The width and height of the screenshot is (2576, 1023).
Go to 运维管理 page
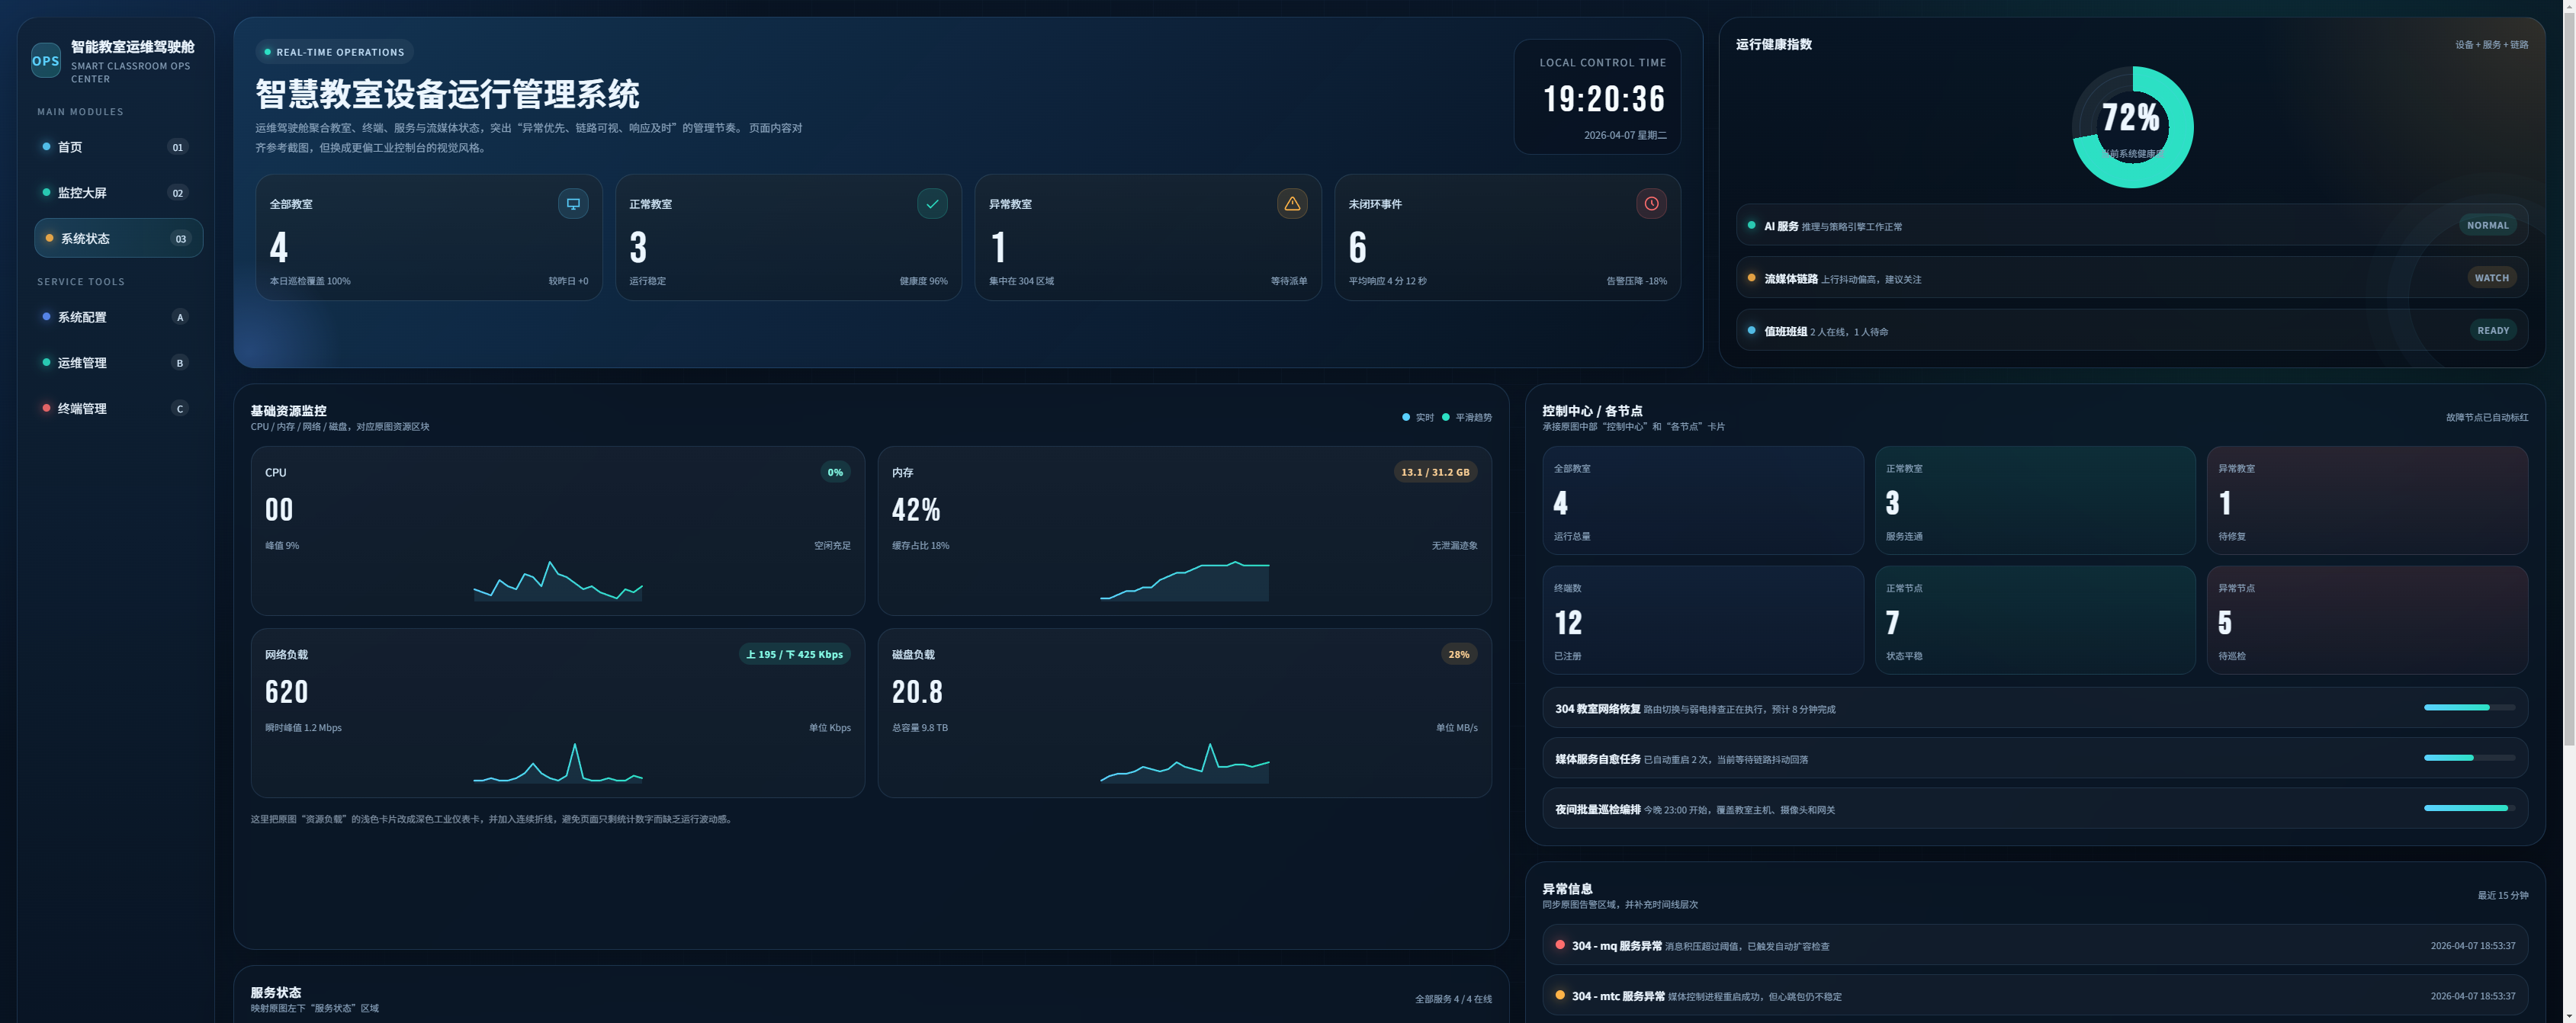pos(82,363)
